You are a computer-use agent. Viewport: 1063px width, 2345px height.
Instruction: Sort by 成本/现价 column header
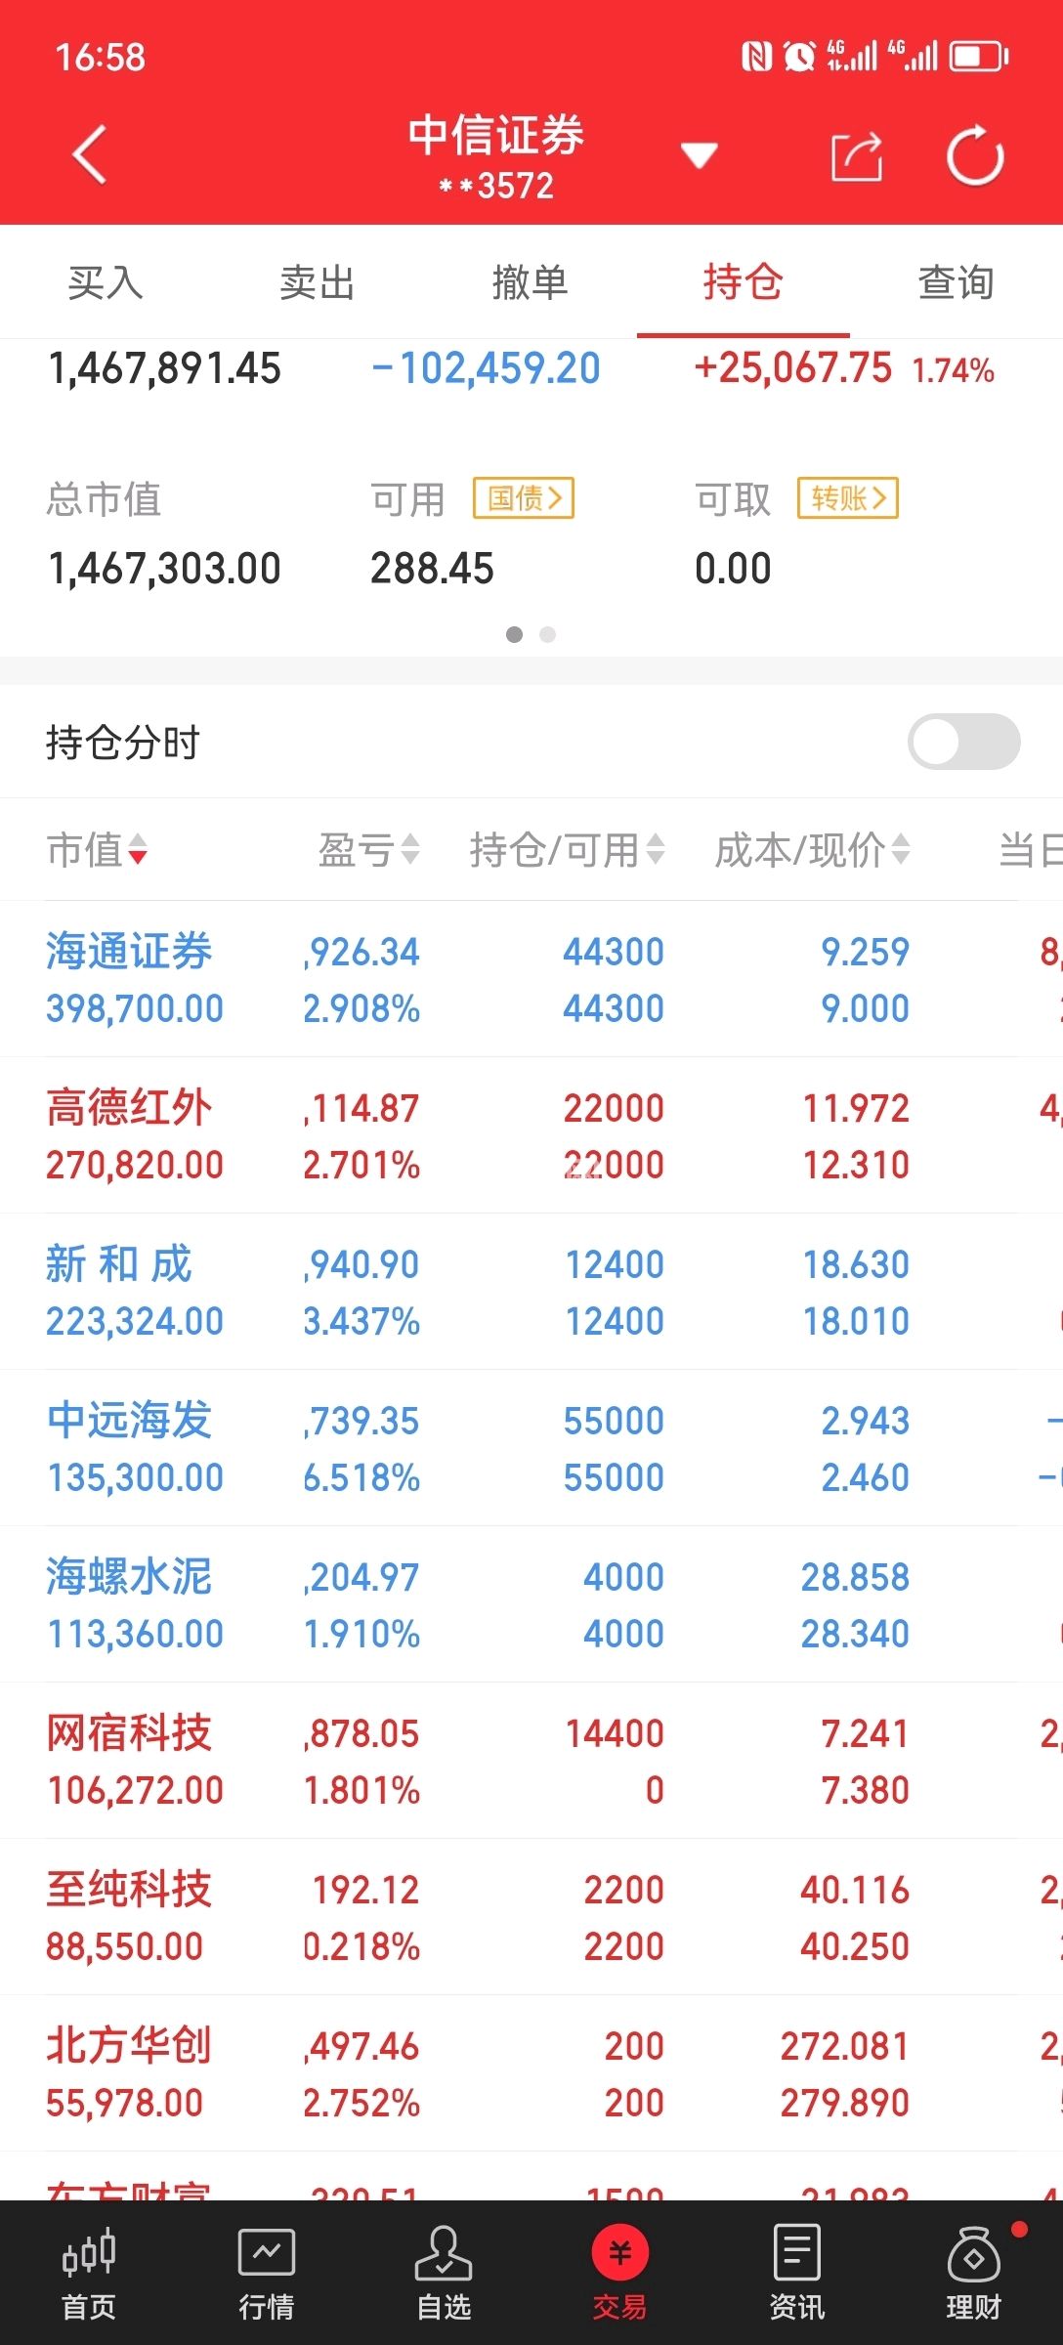coord(811,850)
